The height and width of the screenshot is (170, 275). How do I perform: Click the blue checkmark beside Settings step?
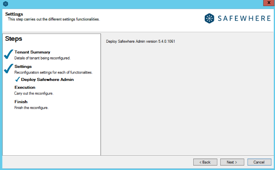(x=8, y=69)
